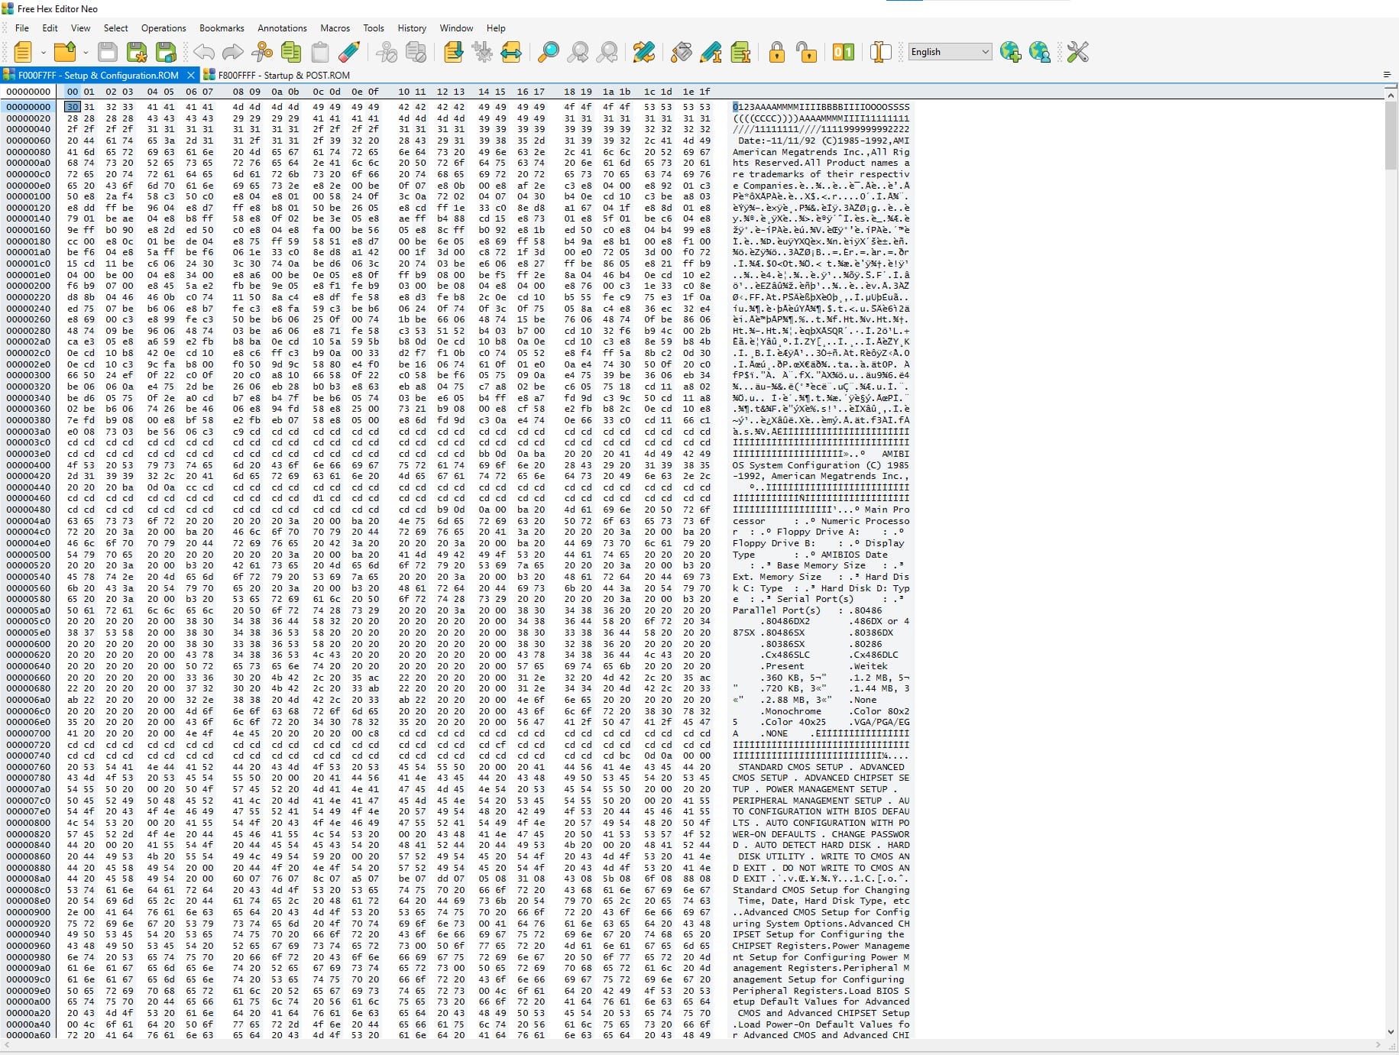Toggle the orange 01 binary mode button
This screenshot has width=1399, height=1055.
click(x=844, y=52)
